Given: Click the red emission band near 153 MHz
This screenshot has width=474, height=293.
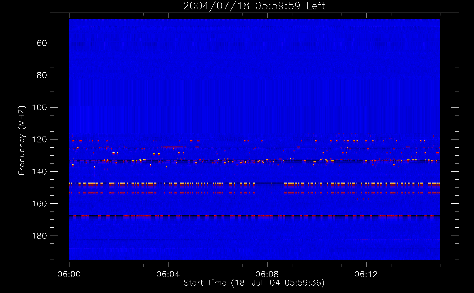Looking at the screenshot, I should tap(254, 192).
